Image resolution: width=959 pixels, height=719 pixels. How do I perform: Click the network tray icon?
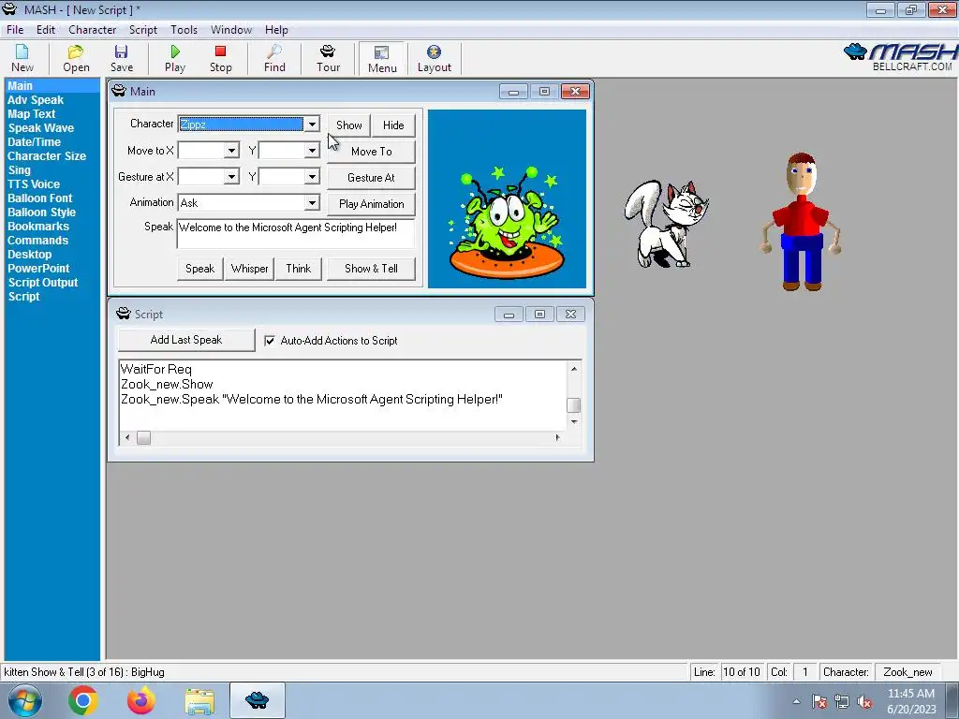point(842,702)
